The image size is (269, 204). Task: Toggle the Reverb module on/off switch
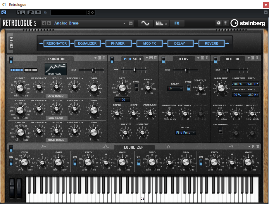point(215,60)
